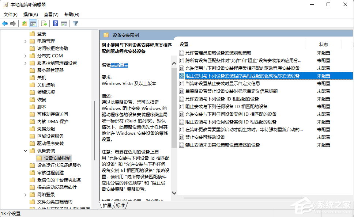Click policy icon beside 禁止安装可移动设备
The width and height of the screenshot is (354, 217).
[x=181, y=137]
